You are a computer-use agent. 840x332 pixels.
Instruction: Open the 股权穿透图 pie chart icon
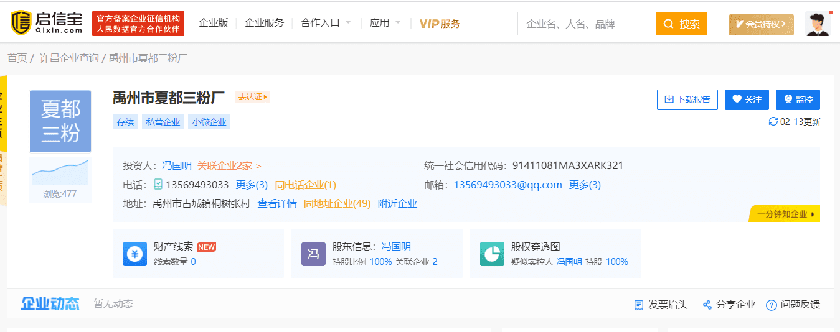(x=492, y=254)
